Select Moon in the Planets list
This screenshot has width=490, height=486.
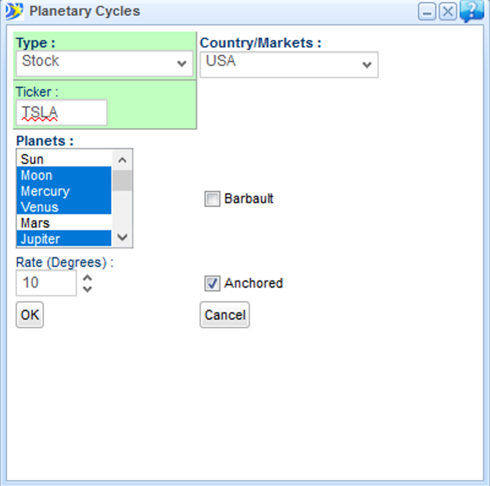pos(64,175)
